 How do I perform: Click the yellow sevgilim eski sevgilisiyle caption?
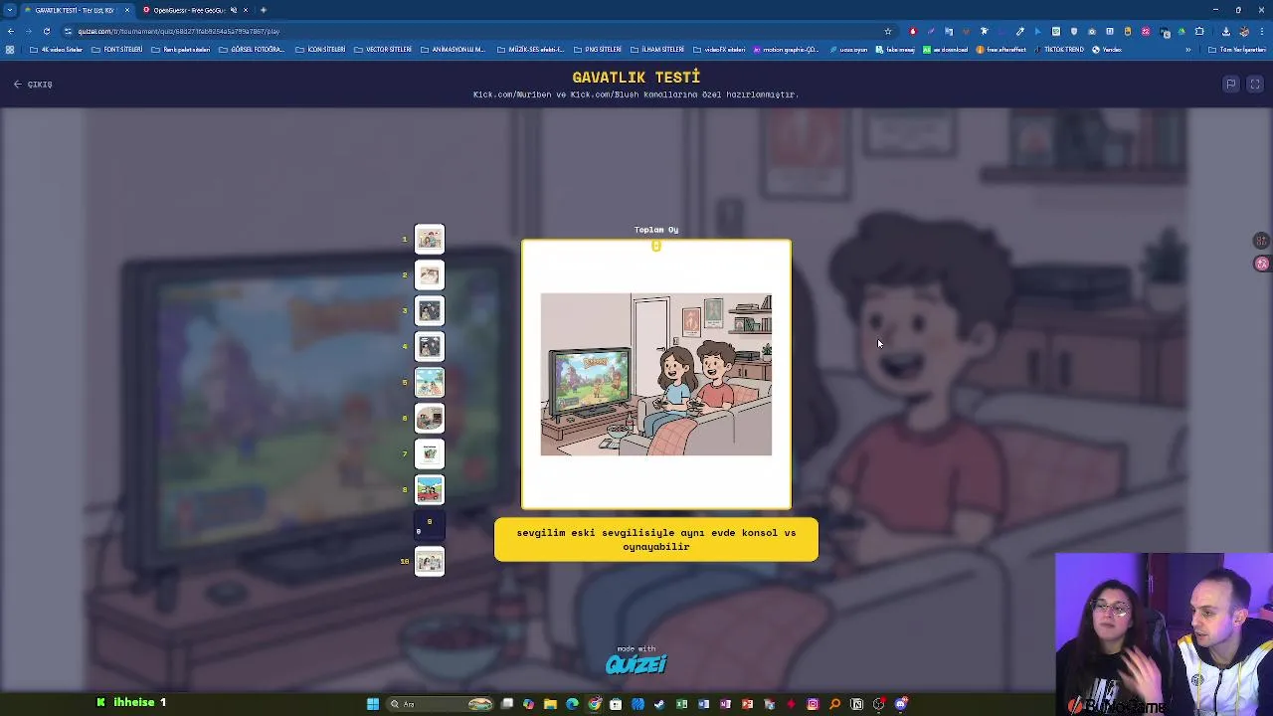pos(656,539)
